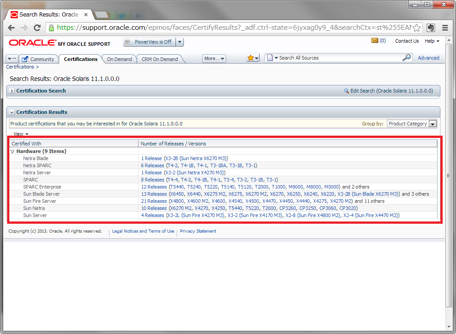456x334 pixels.
Task: Close the Search Results browser tab
Action: coord(86,15)
